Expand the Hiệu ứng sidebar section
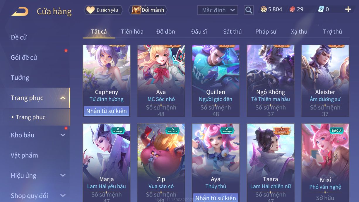This screenshot has width=359, height=202. pos(63,175)
